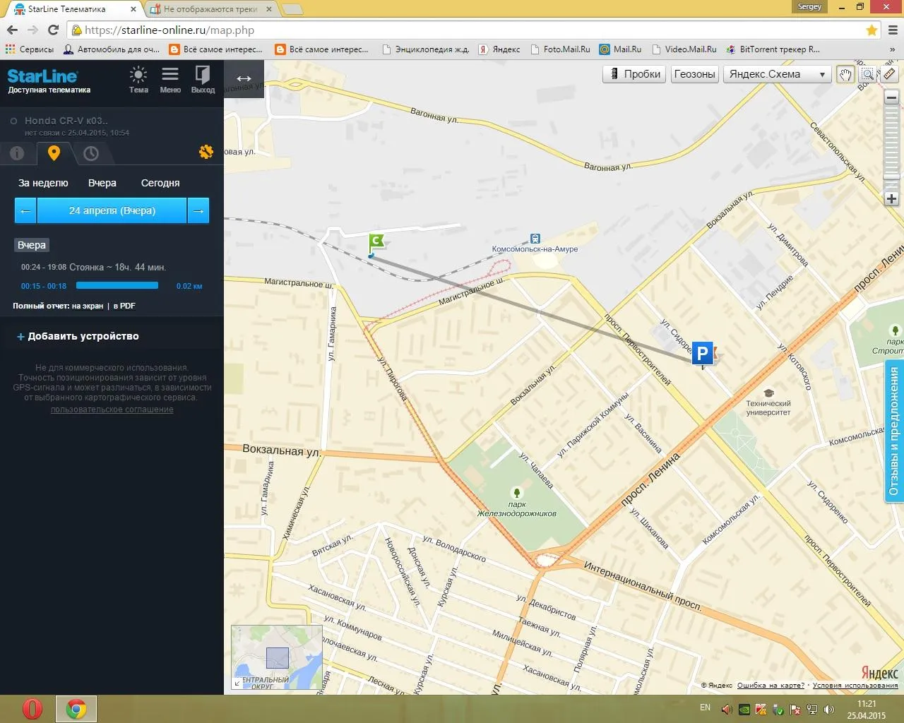This screenshot has width=904, height=723.
Task: Open the device info tab icon
Action: click(x=17, y=153)
